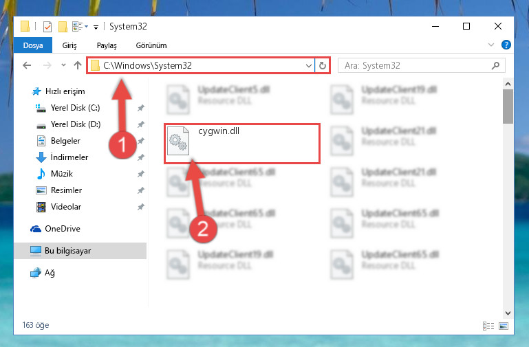This screenshot has height=347, width=529.
Task: Open the Dosya tab
Action: point(33,45)
